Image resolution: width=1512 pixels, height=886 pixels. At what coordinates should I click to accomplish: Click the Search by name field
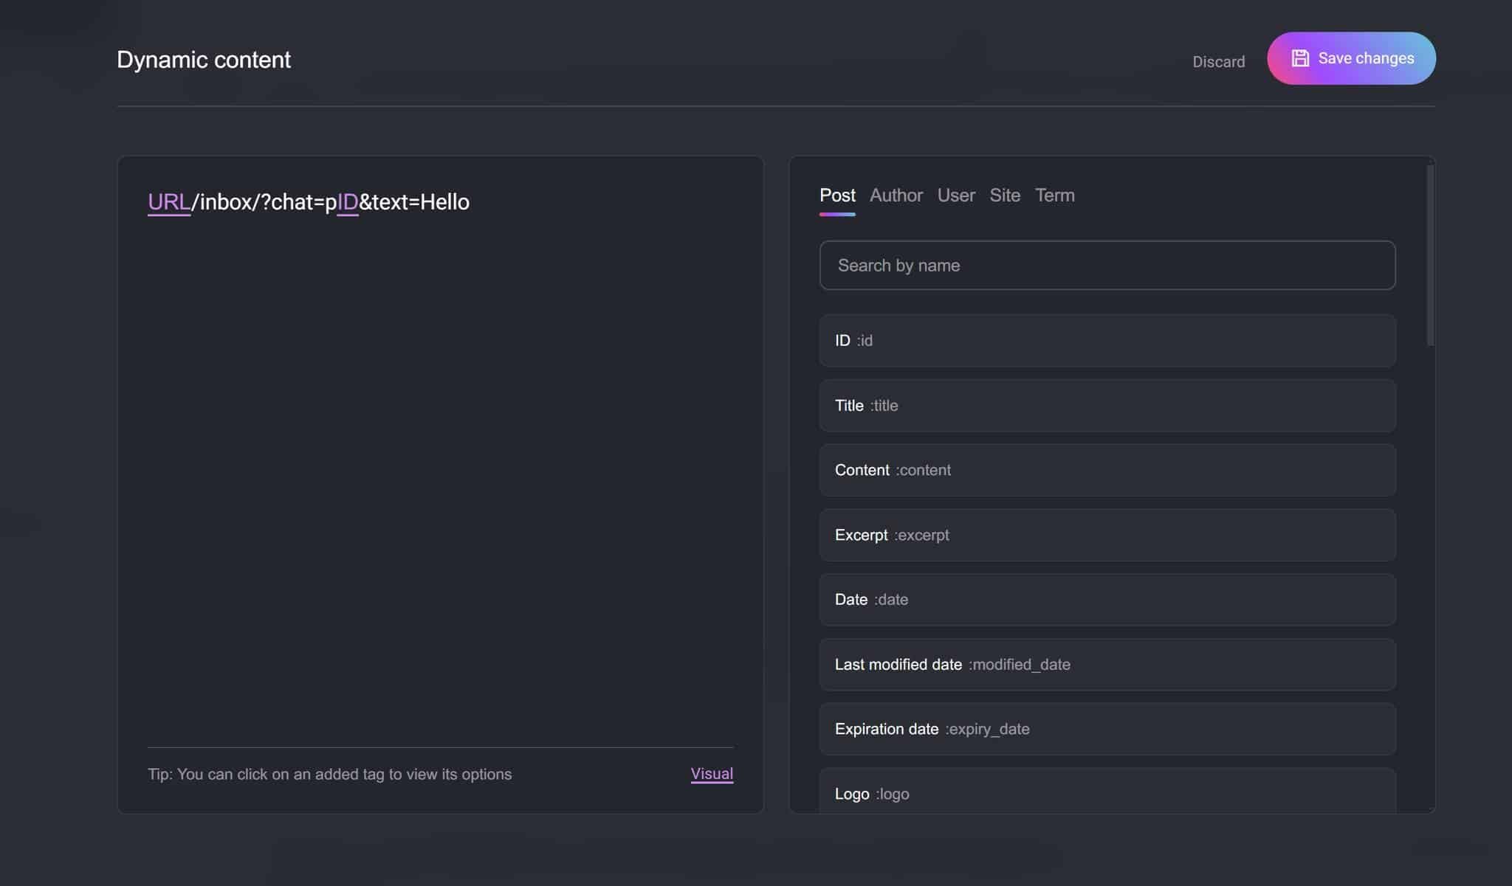(x=1107, y=266)
